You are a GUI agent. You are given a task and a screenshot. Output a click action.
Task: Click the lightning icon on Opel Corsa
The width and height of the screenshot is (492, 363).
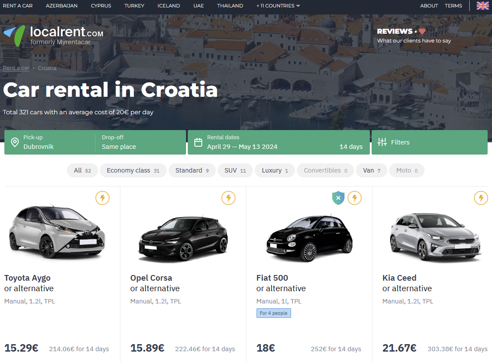228,198
